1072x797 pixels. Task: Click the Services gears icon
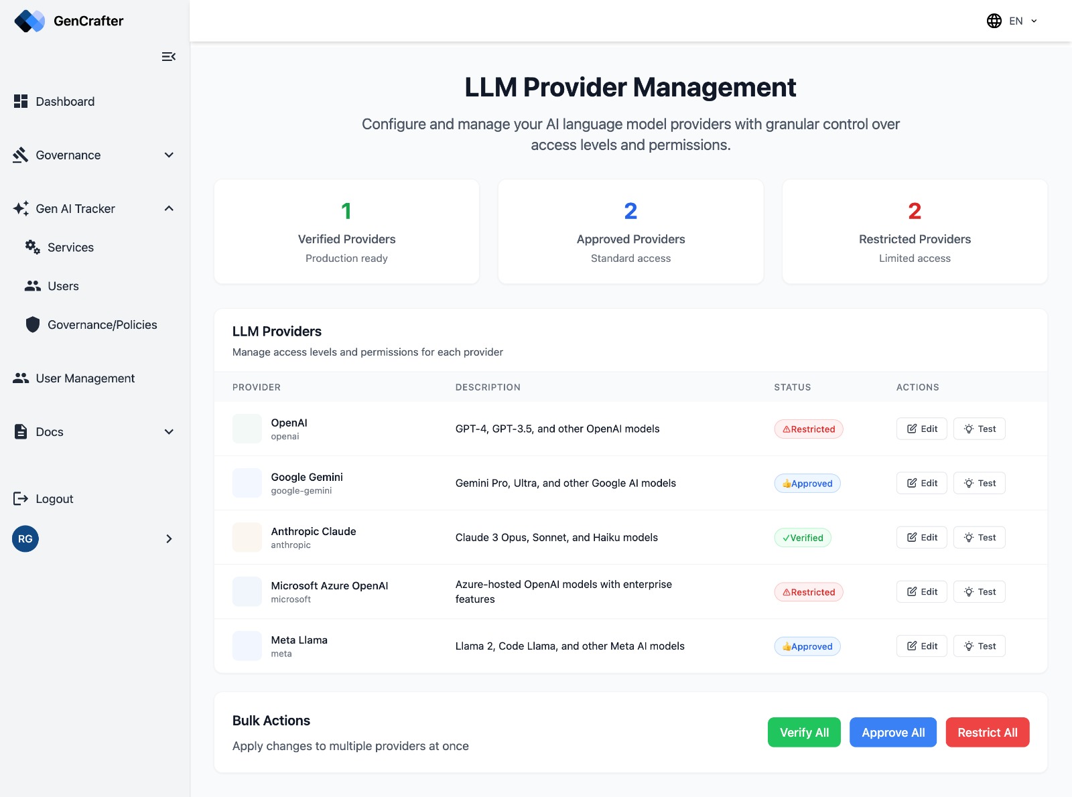click(x=33, y=247)
